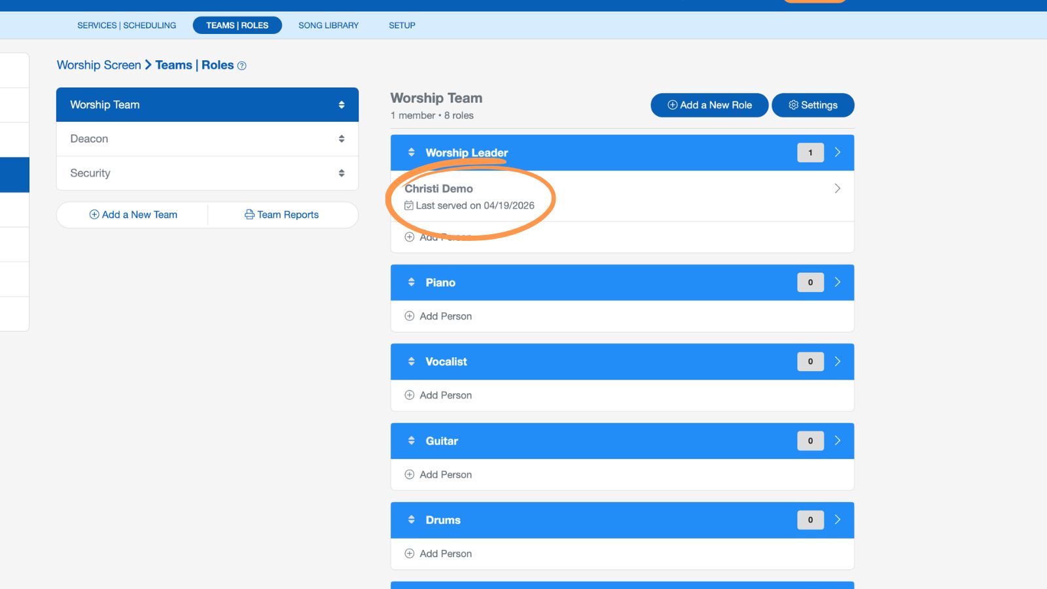Expand Christi Demo member details via chevron
The width and height of the screenshot is (1047, 589).
(838, 188)
